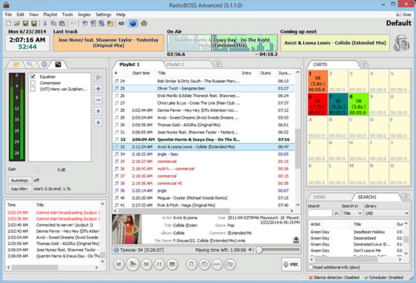
Task: Click the Open folder toolbar icon
Action: [x=17, y=23]
